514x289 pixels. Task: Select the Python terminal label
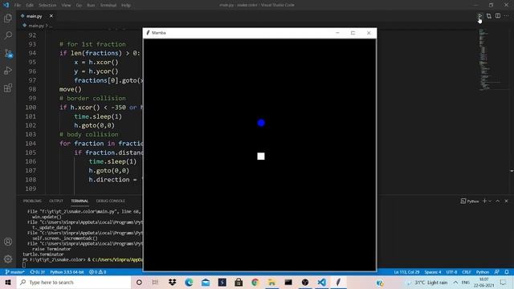(x=470, y=201)
